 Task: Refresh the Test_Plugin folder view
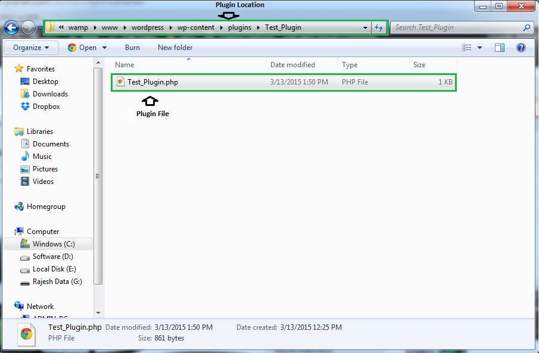tap(379, 27)
